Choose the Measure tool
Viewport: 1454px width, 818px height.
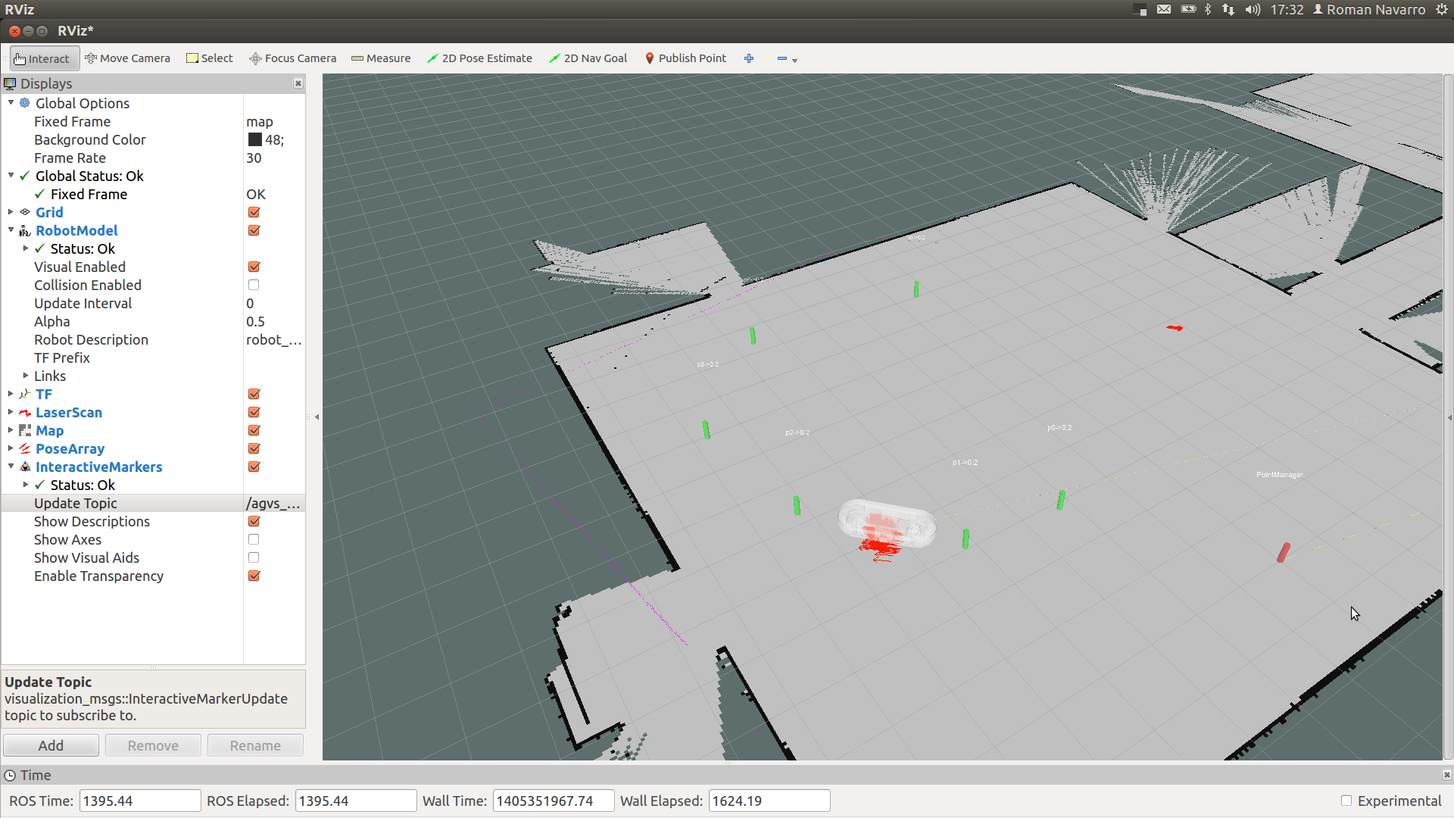(381, 58)
